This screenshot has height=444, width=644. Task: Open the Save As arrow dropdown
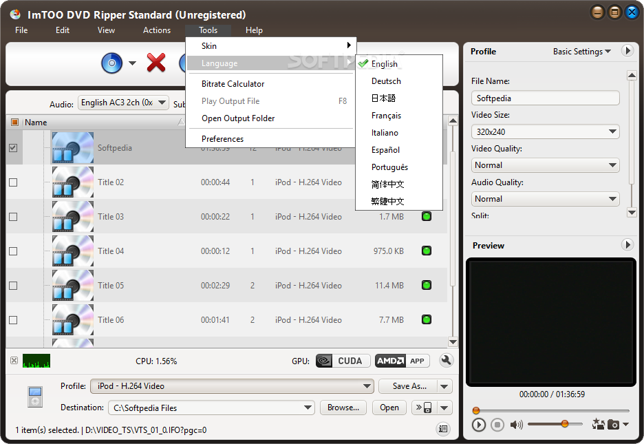coord(444,386)
